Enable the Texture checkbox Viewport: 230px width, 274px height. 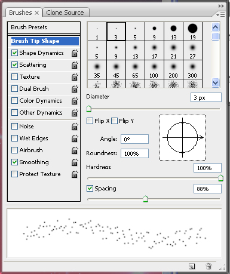(14, 77)
